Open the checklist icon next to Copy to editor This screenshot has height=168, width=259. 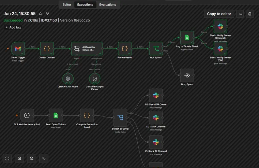click(x=241, y=14)
